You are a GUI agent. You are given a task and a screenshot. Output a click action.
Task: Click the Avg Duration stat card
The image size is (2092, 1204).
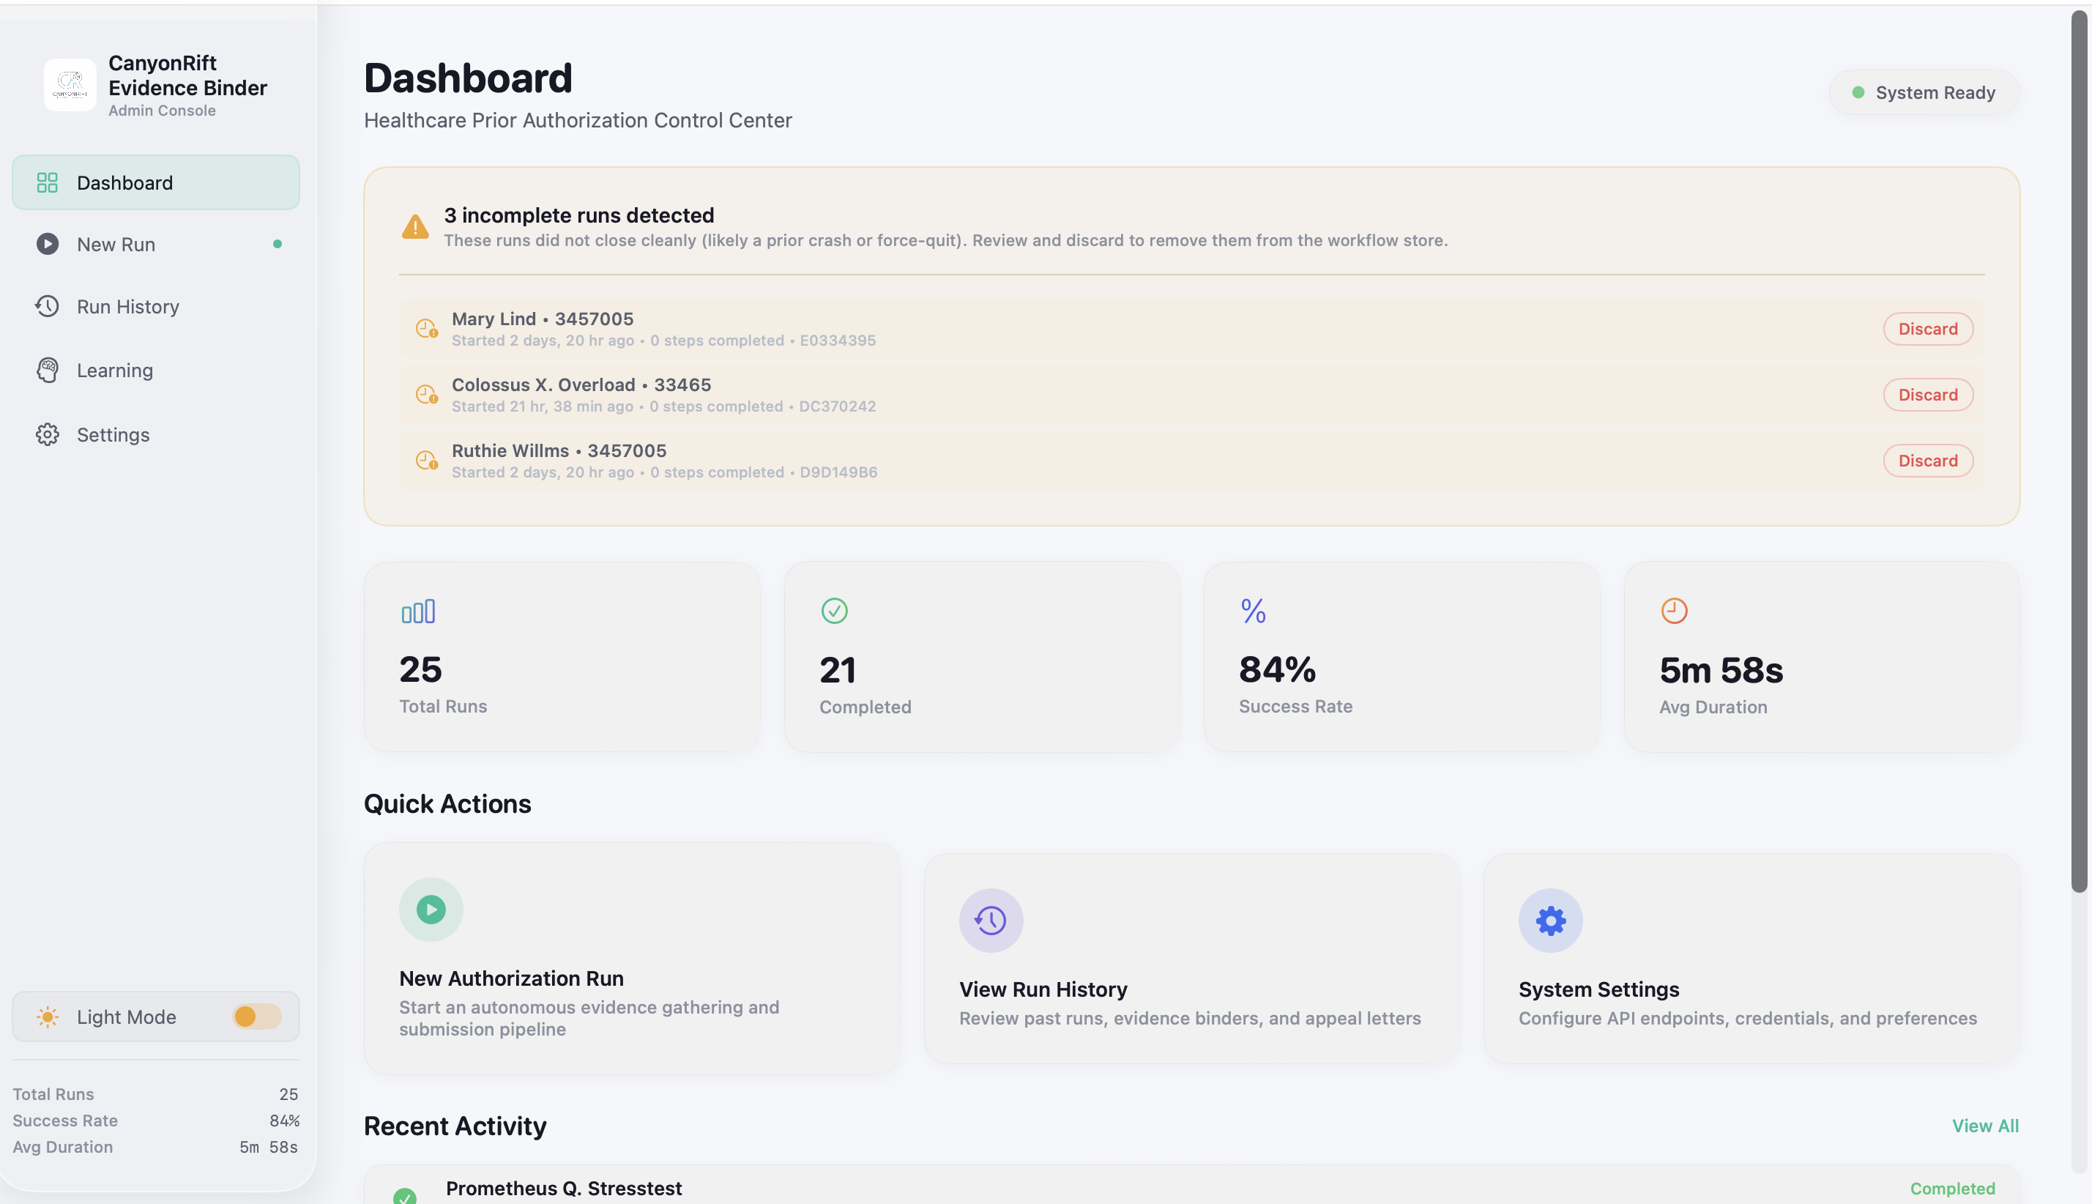(x=1822, y=657)
